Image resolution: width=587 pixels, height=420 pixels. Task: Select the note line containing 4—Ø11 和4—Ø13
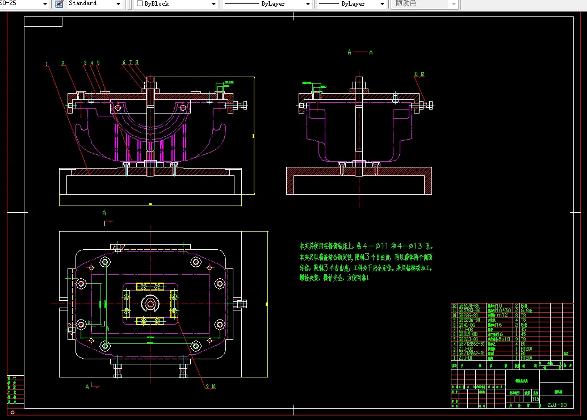point(366,246)
